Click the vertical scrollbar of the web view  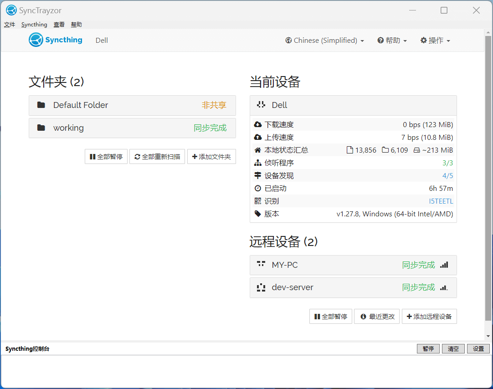click(488, 182)
